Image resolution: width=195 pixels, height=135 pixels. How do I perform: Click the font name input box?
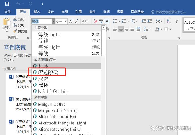point(42,21)
